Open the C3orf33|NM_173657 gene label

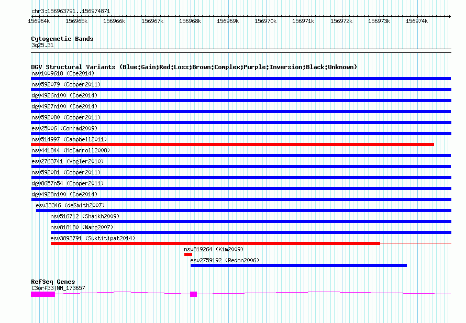[x=58, y=288]
